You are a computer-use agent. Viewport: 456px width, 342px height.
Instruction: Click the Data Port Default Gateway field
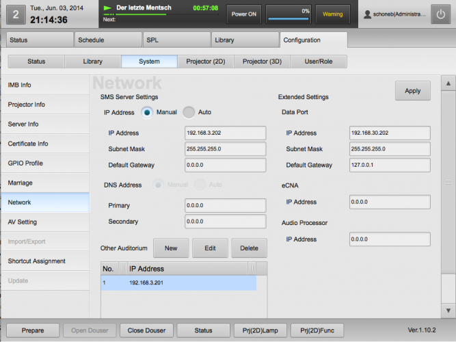[390, 165]
